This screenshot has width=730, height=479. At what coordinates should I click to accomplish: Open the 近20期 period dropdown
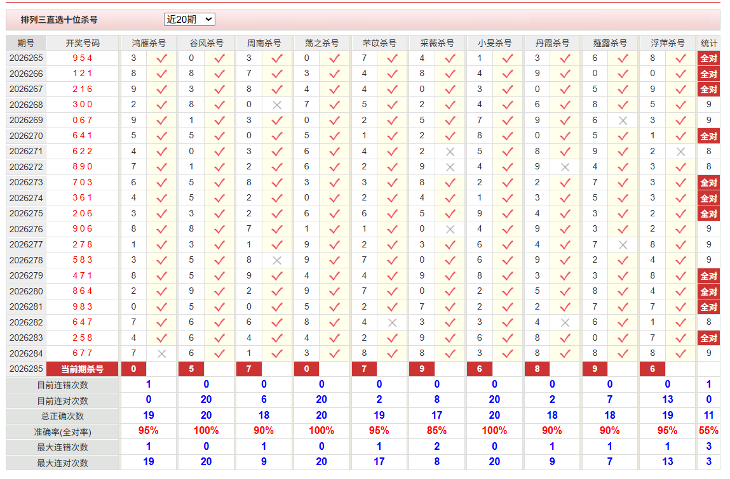coord(189,20)
